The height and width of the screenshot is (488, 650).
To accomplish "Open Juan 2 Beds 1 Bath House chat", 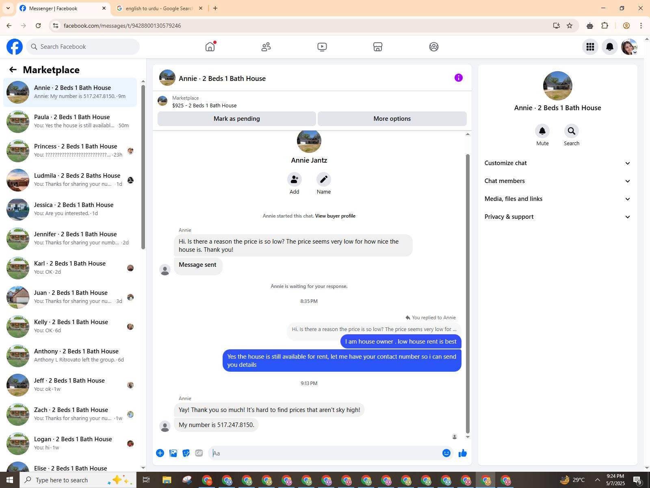I will [x=70, y=297].
